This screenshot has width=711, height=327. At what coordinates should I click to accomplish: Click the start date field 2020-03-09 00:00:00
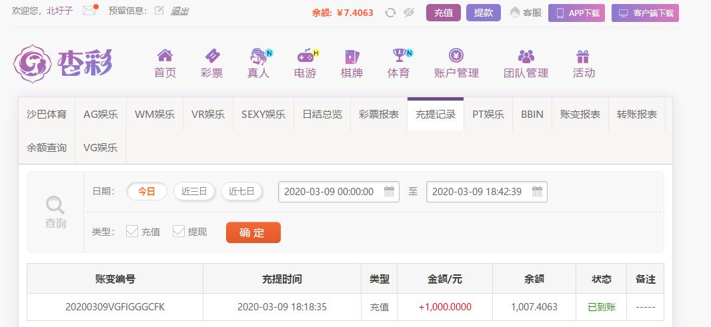[339, 192]
